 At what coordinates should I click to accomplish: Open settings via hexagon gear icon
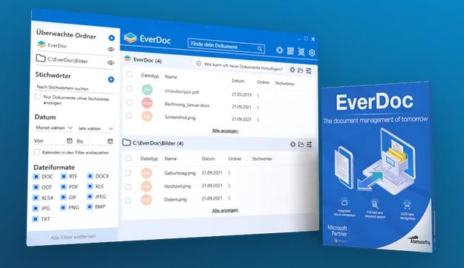pyautogui.click(x=312, y=53)
